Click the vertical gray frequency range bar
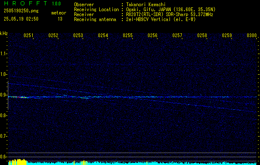Screen dimensions: 260x165 pyautogui.click(x=8, y=95)
